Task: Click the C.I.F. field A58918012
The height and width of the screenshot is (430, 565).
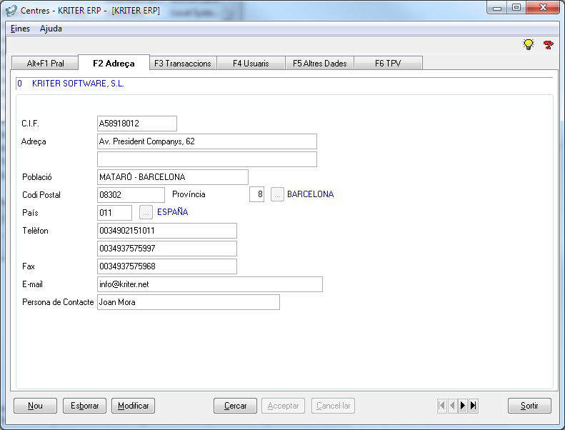Action: 137,124
